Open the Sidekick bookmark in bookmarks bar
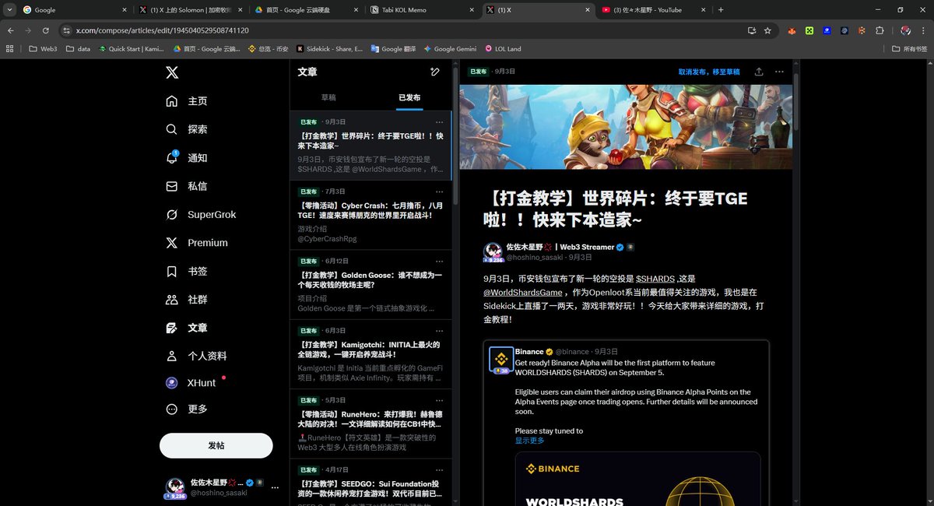This screenshot has width=934, height=506. (x=329, y=48)
